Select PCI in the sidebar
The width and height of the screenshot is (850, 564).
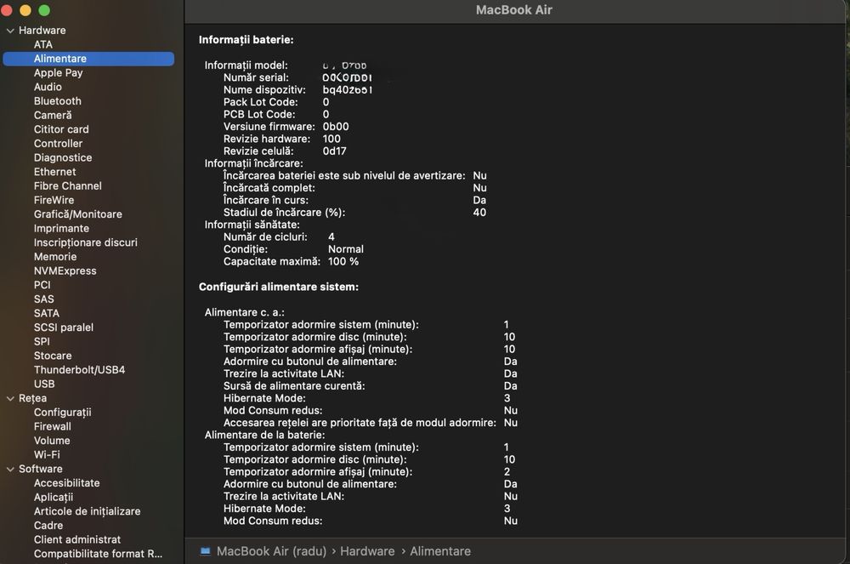pos(42,285)
